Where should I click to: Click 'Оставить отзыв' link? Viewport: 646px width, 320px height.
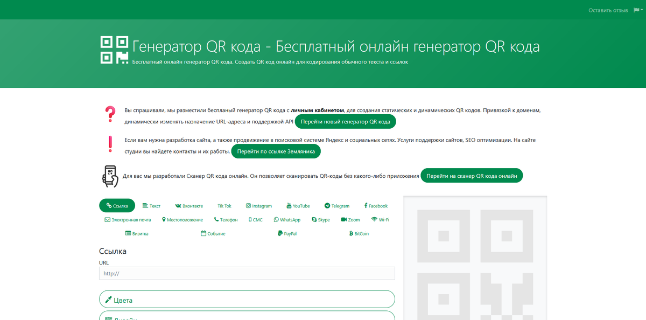click(x=608, y=10)
